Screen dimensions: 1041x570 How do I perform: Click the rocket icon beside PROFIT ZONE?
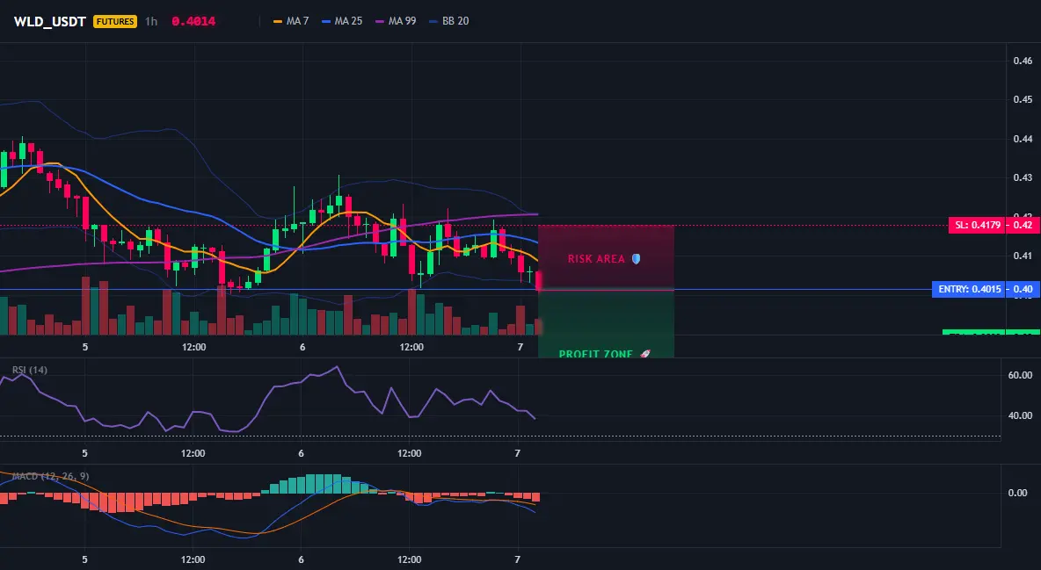[644, 354]
